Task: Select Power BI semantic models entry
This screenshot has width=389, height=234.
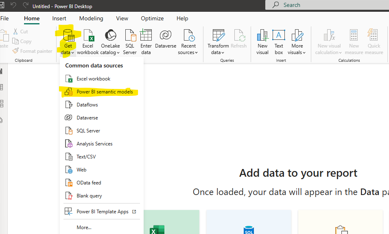Action: [x=105, y=92]
